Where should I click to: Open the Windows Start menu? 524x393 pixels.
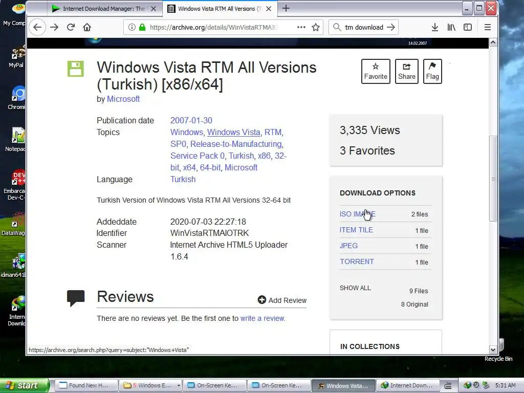[x=24, y=385]
